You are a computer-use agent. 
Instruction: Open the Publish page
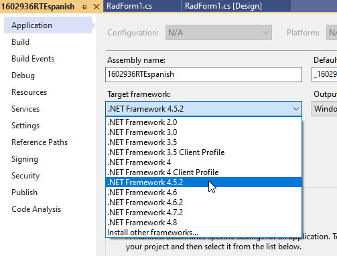coord(24,193)
